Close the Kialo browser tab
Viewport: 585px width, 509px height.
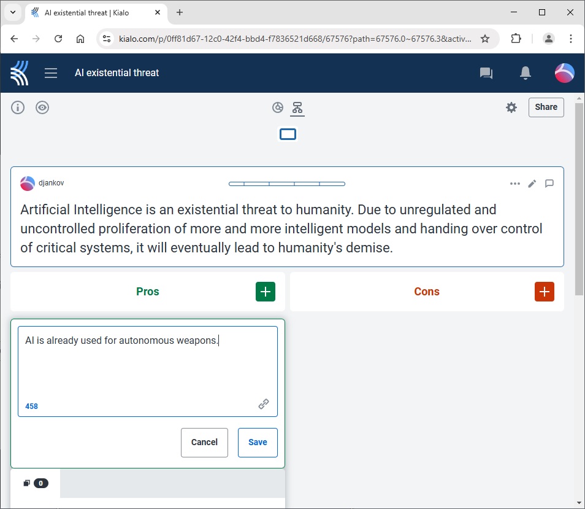pos(158,12)
